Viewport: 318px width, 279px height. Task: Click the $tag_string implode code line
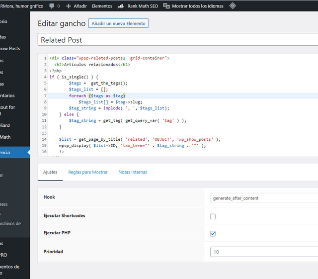[x=119, y=108]
